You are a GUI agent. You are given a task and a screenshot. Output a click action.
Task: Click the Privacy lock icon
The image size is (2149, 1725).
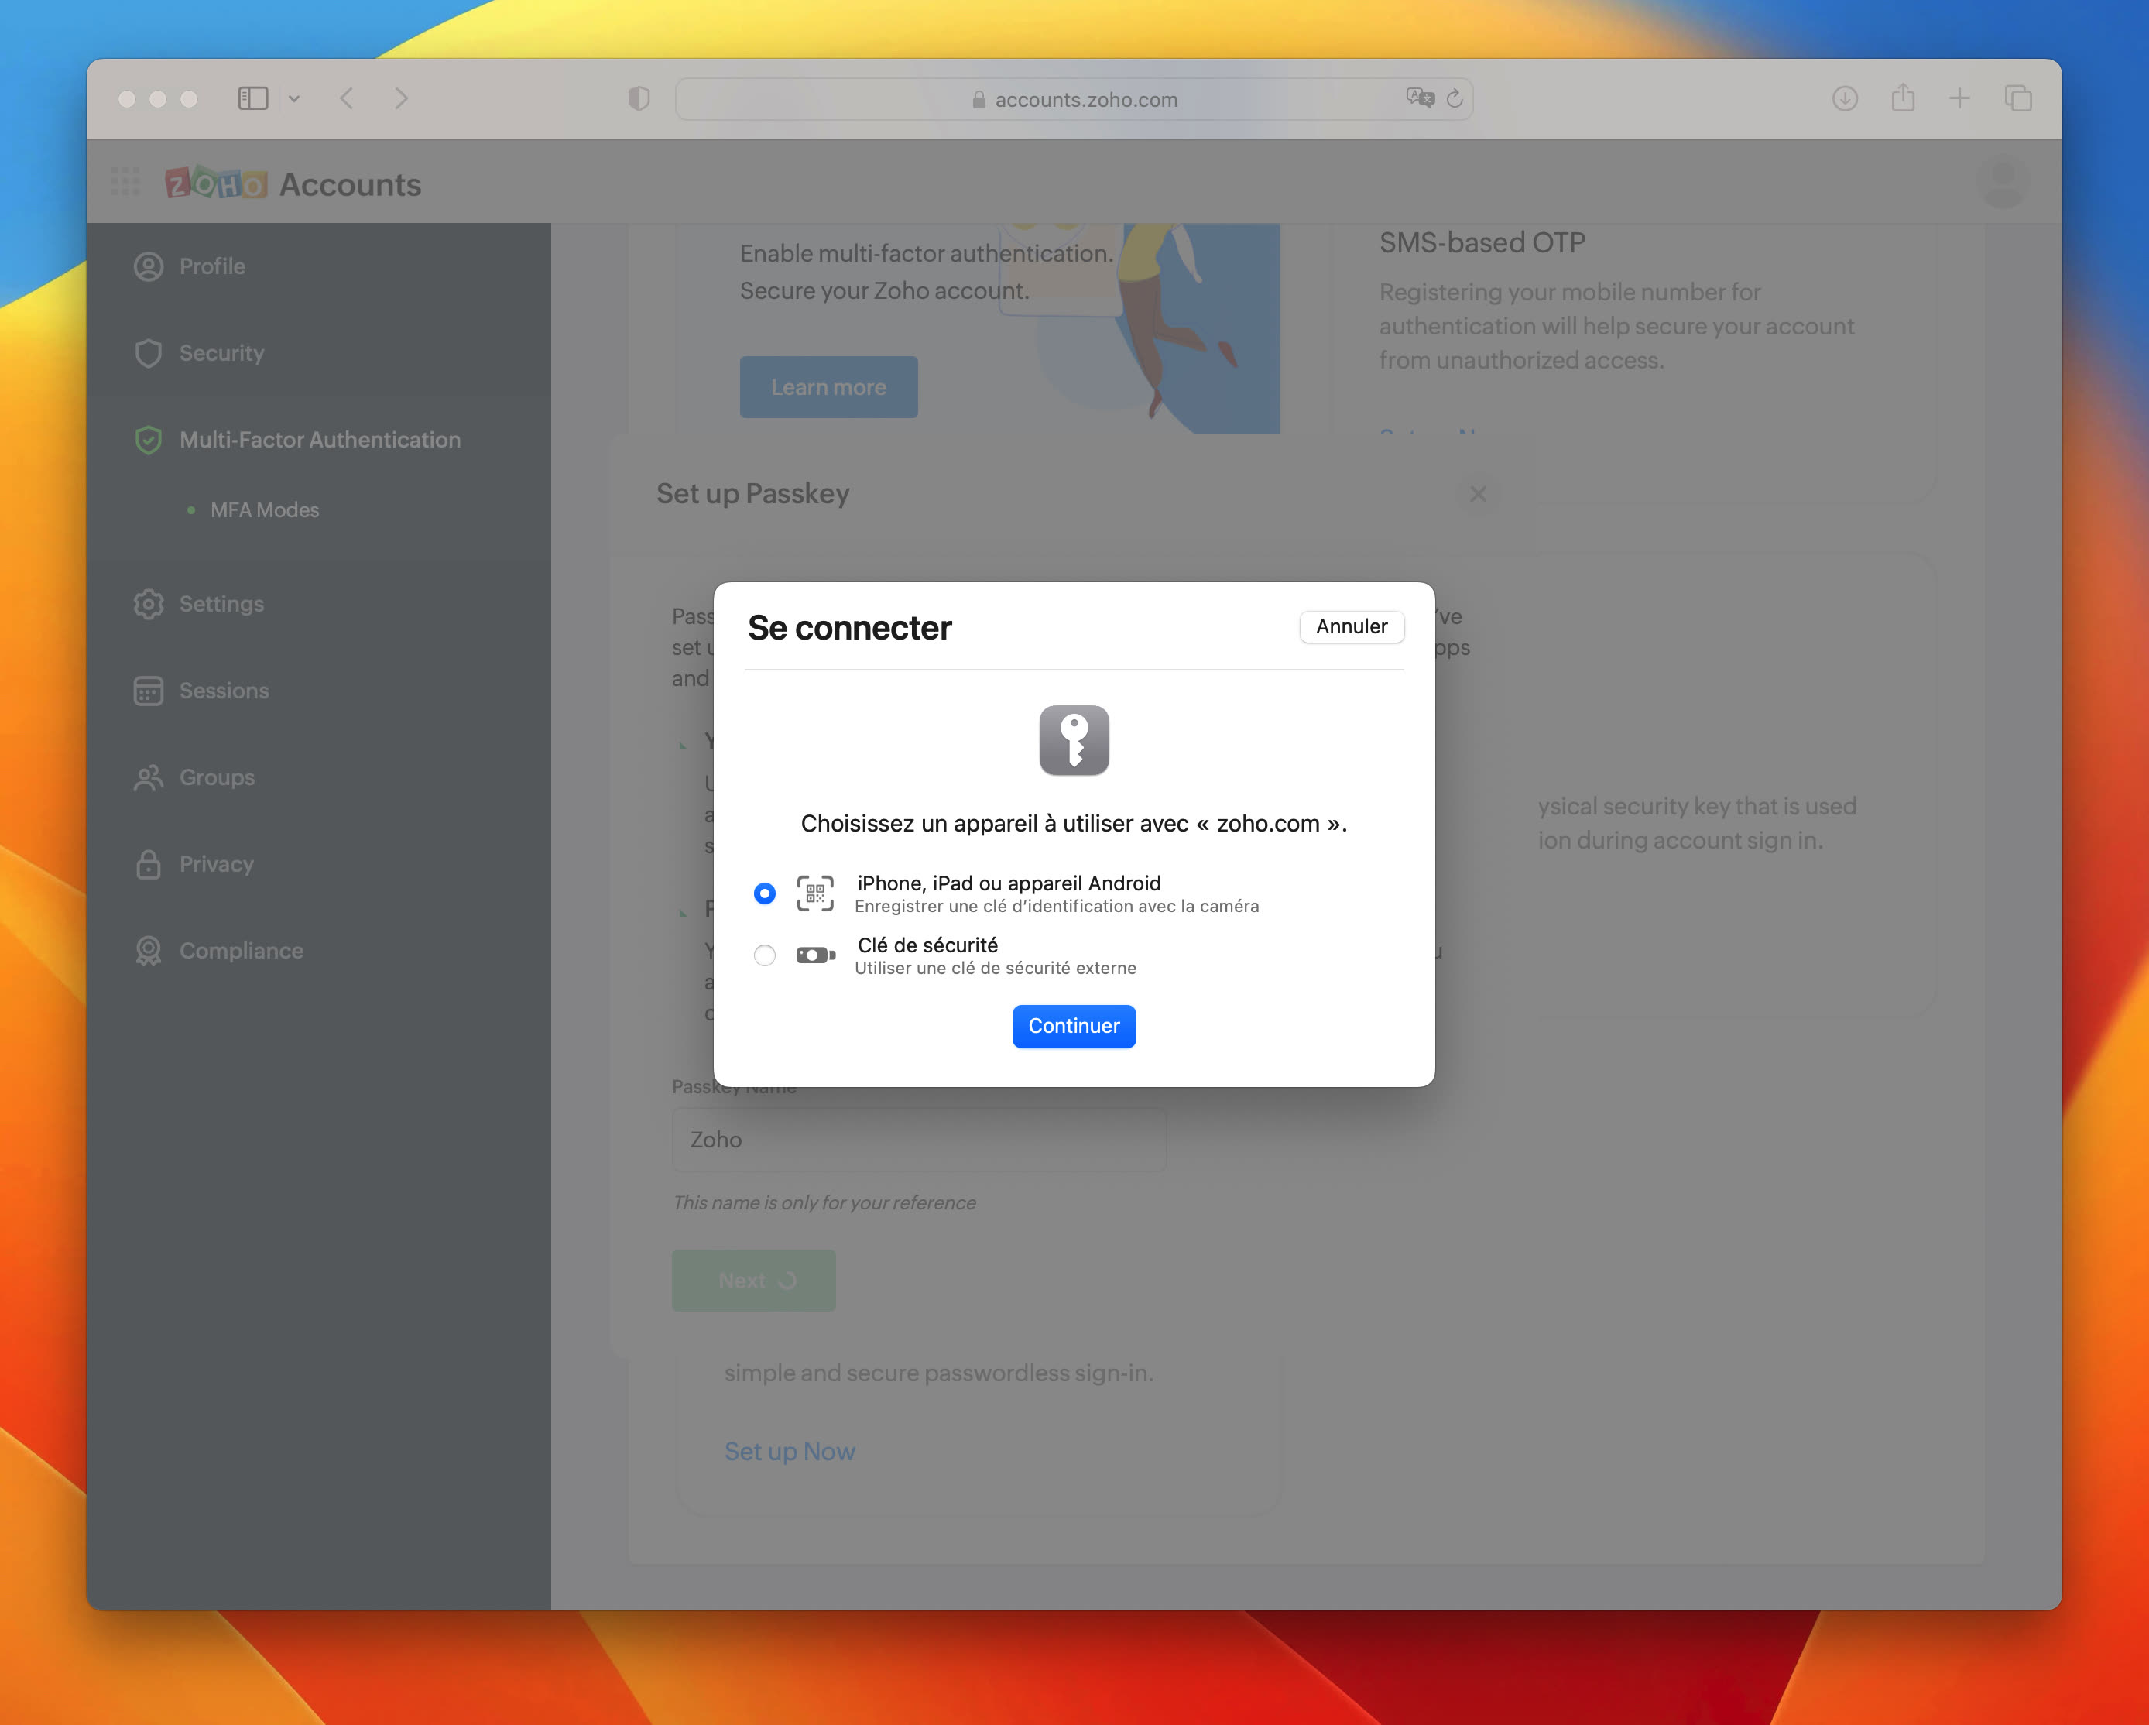(x=149, y=865)
